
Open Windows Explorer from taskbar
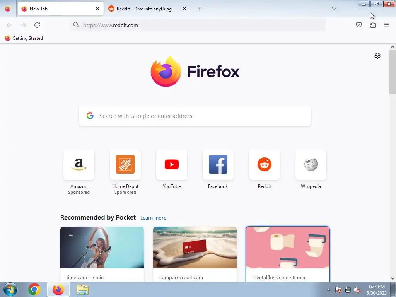coord(82,290)
